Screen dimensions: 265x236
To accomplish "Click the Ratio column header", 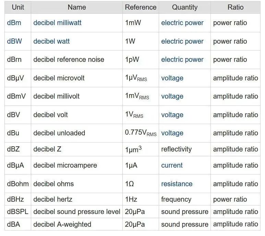I will click(x=236, y=7).
